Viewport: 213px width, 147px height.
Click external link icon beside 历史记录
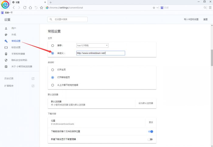[x=33, y=79]
